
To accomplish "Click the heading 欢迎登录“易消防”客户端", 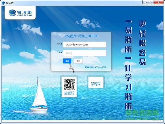I will pos(81,36).
